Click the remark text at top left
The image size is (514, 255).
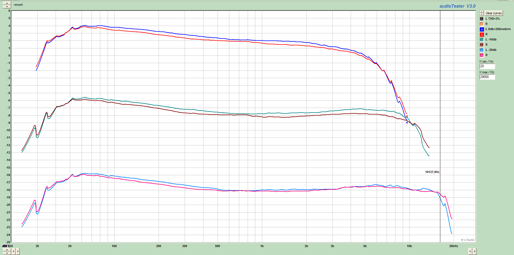click(x=18, y=5)
